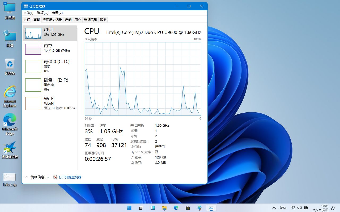Image resolution: width=340 pixels, height=212 pixels.
Task: Open 迅雷精简版 desktop shortcut
Action: pyautogui.click(x=10, y=150)
